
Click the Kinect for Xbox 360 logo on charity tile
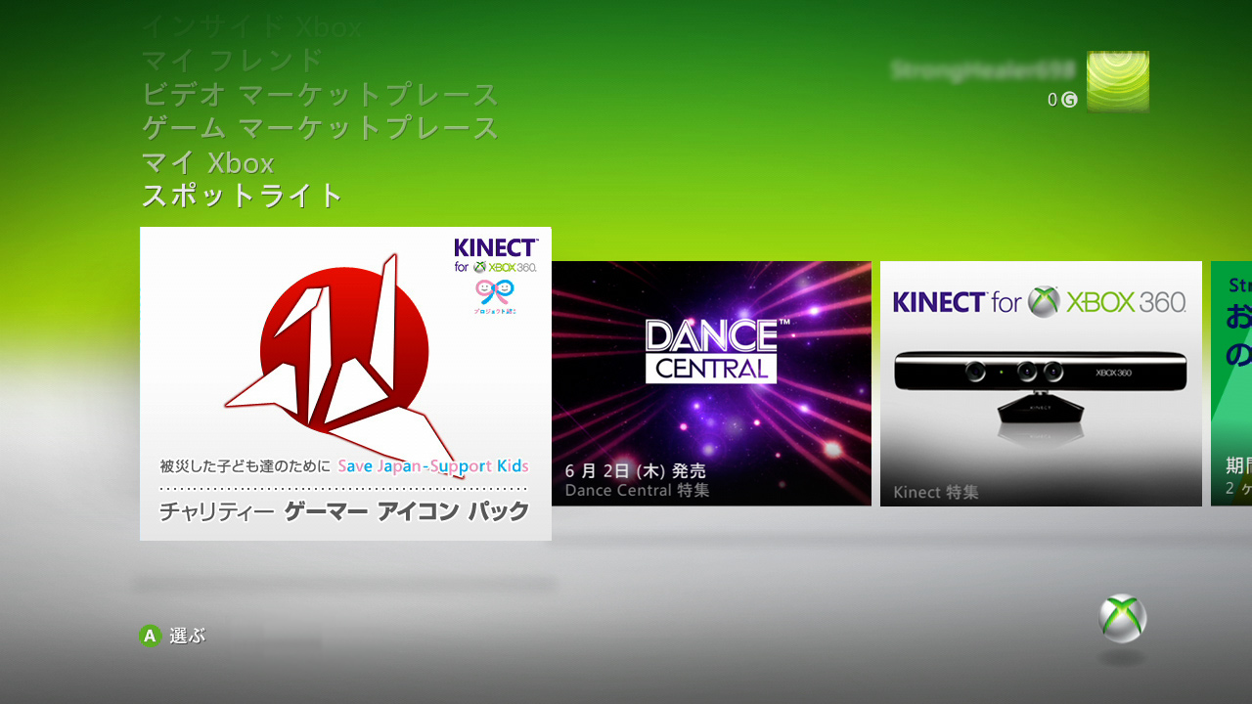pyautogui.click(x=496, y=255)
